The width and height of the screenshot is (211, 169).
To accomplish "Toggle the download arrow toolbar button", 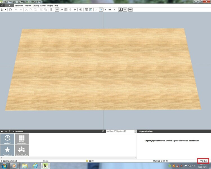I will [120, 10].
